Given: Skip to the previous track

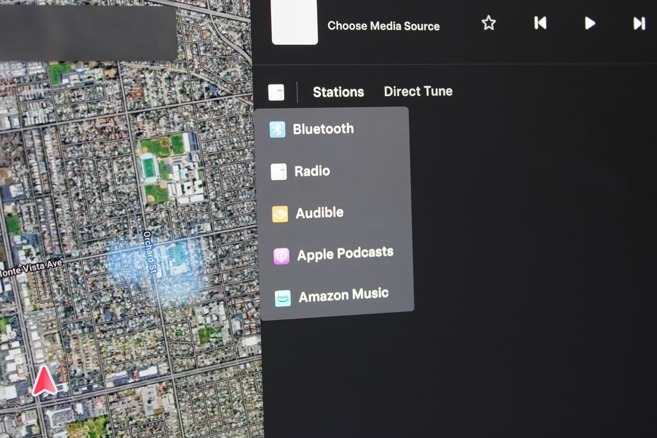Looking at the screenshot, I should [540, 23].
